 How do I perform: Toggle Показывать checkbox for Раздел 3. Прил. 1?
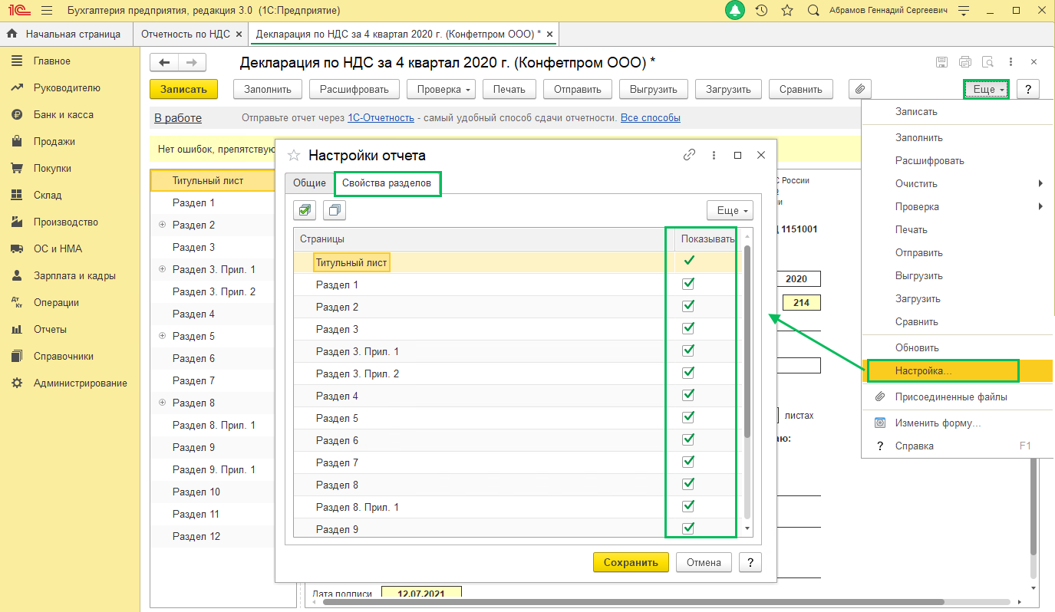[688, 351]
